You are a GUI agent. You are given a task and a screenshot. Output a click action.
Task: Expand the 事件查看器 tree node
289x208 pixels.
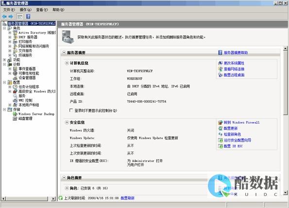coord(10,69)
